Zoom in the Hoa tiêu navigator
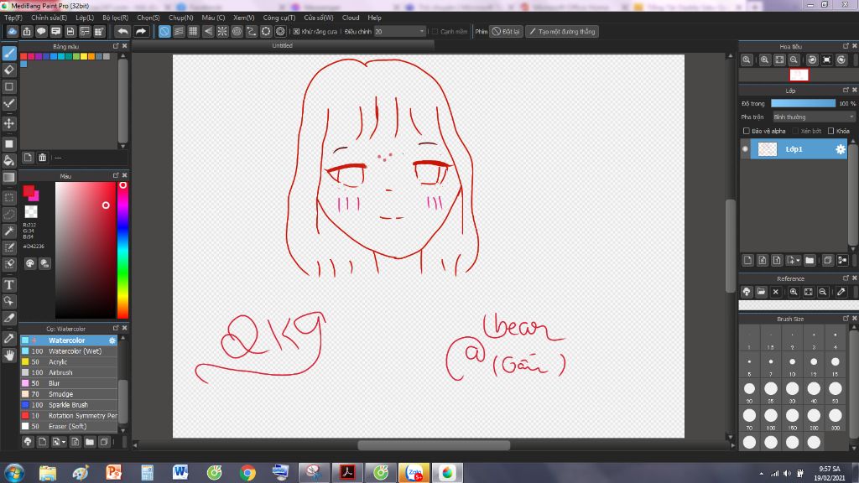The height and width of the screenshot is (483, 859). tap(764, 60)
